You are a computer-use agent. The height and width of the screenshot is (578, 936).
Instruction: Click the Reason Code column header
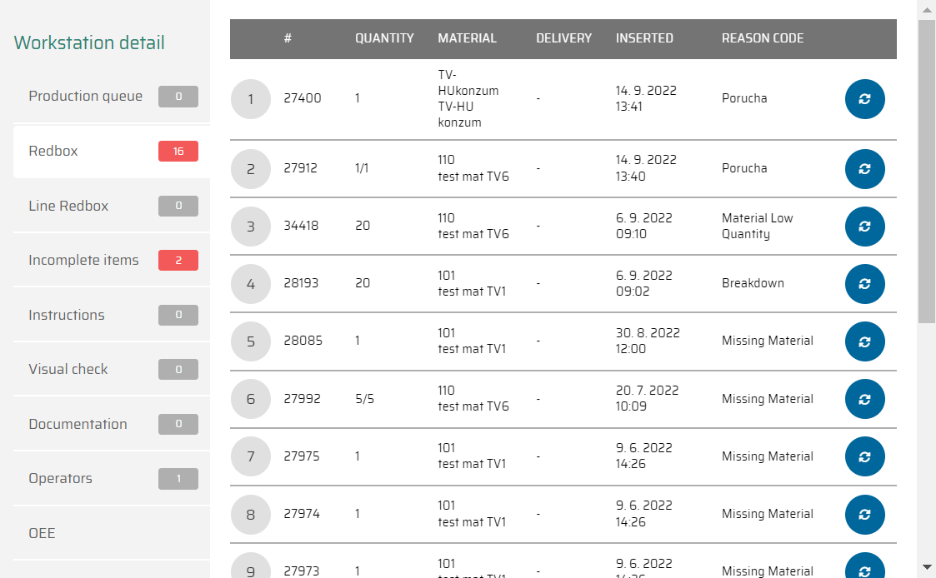pos(763,38)
